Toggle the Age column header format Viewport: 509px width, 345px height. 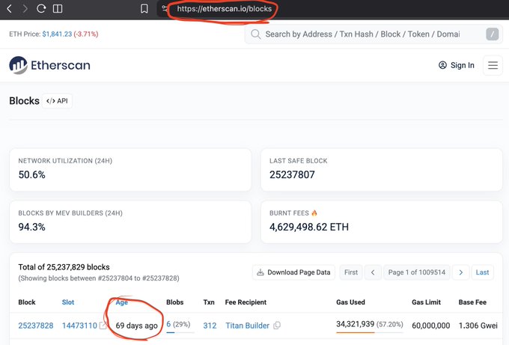[122, 302]
